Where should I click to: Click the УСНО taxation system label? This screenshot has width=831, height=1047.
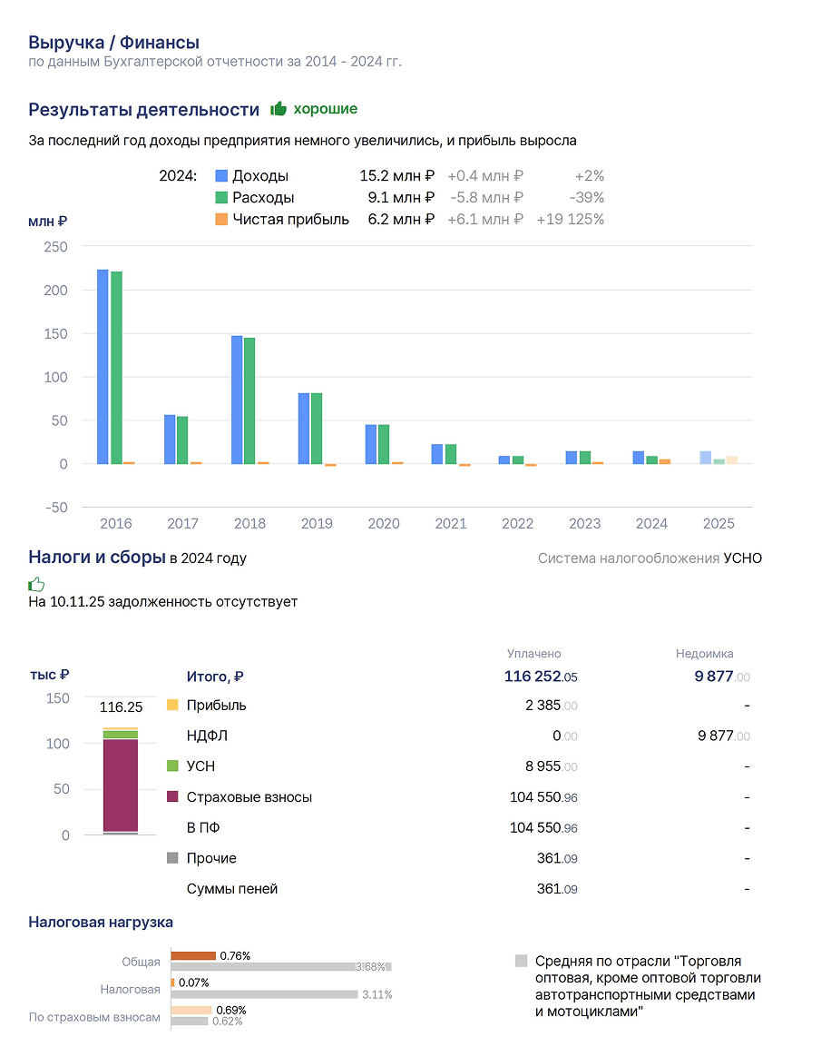pyautogui.click(x=742, y=558)
